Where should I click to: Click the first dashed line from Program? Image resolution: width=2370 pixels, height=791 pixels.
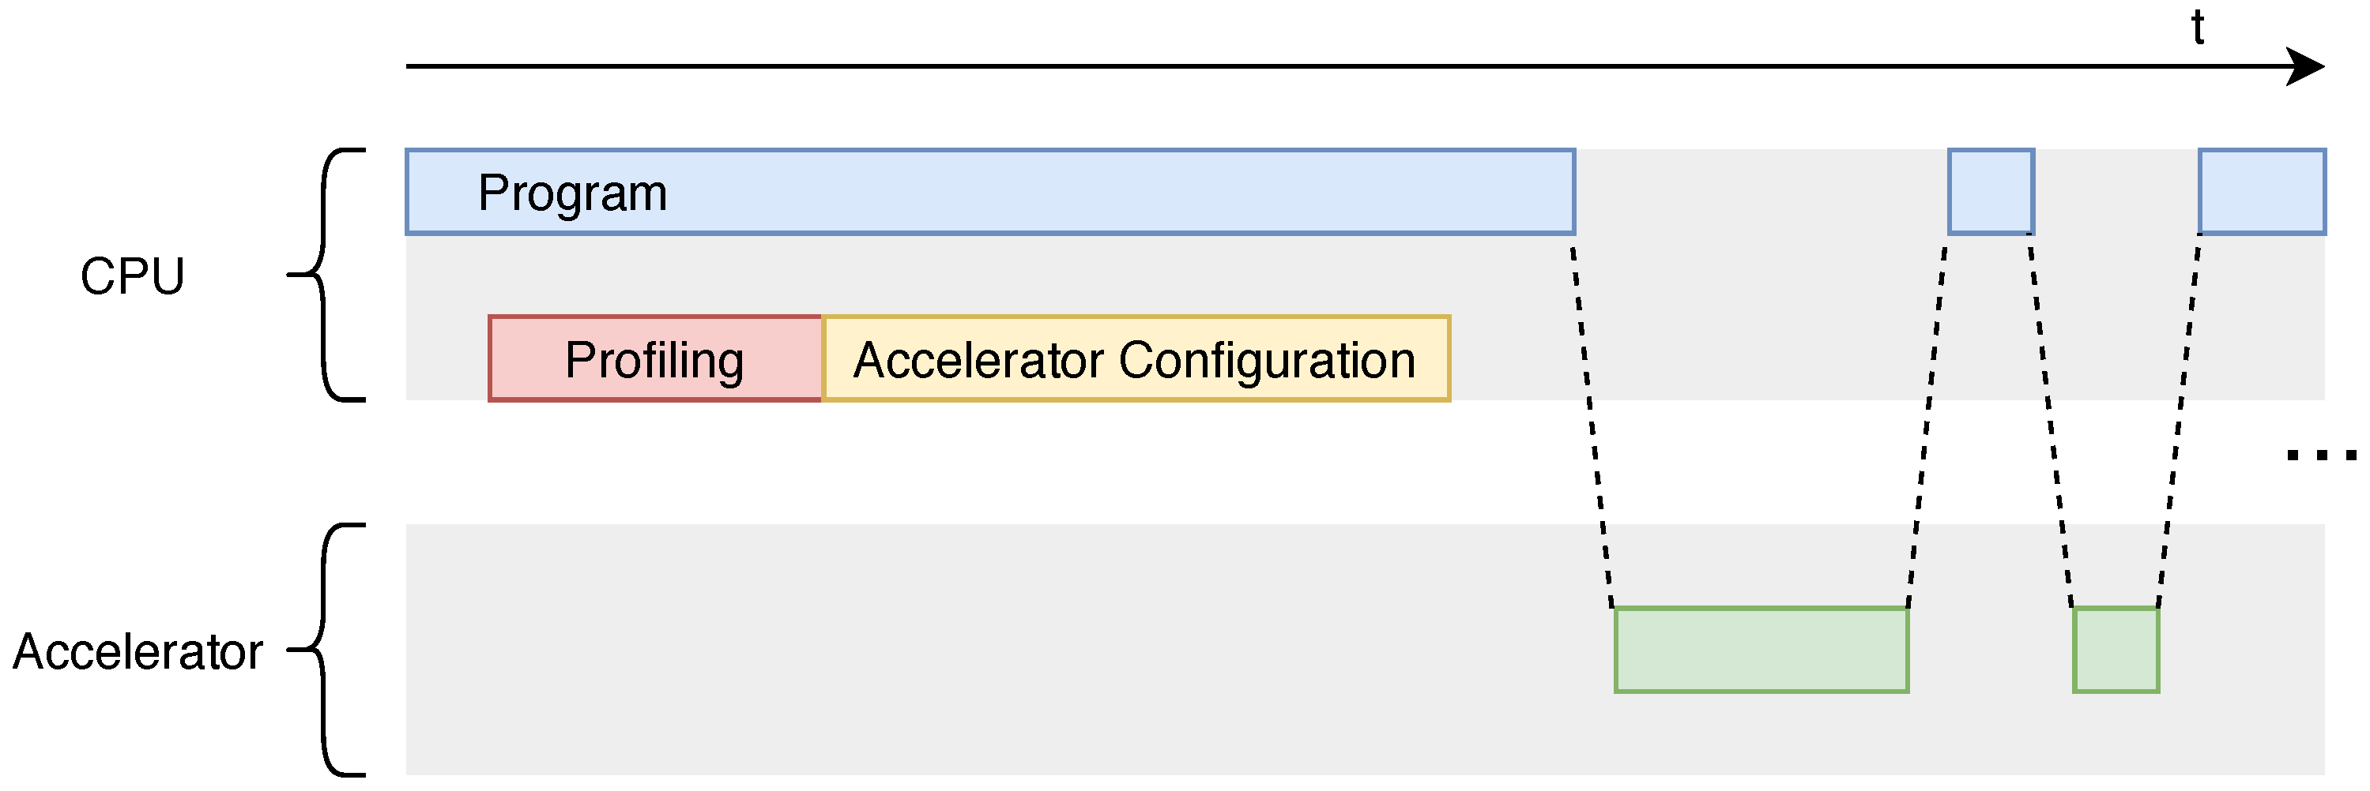pos(1592,422)
